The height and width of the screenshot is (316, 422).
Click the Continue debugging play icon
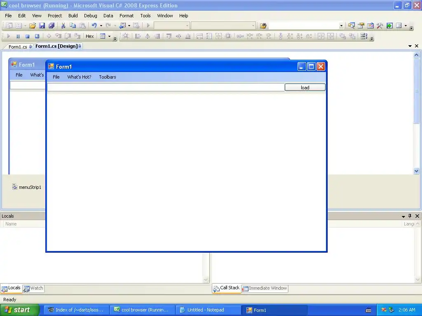point(8,36)
